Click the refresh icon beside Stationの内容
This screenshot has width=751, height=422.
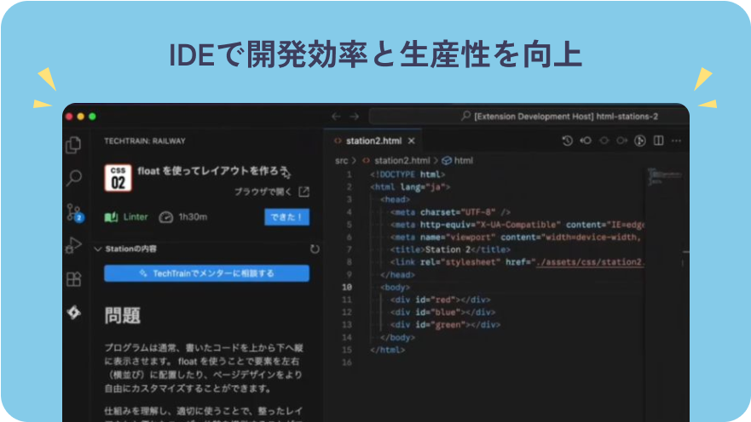[315, 249]
